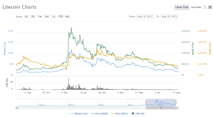Click the 13. Aug date axis label
Image resolution: width=213 pixels, height=117 pixels.
coord(176,93)
